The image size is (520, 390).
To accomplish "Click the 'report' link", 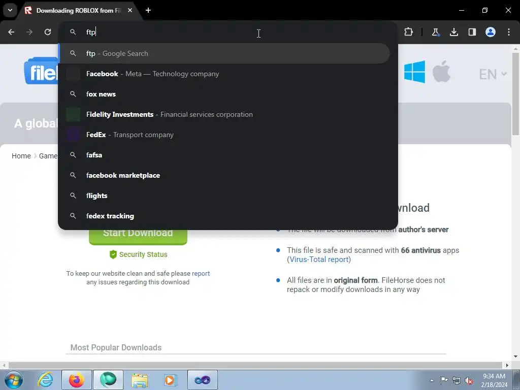I will [201, 274].
